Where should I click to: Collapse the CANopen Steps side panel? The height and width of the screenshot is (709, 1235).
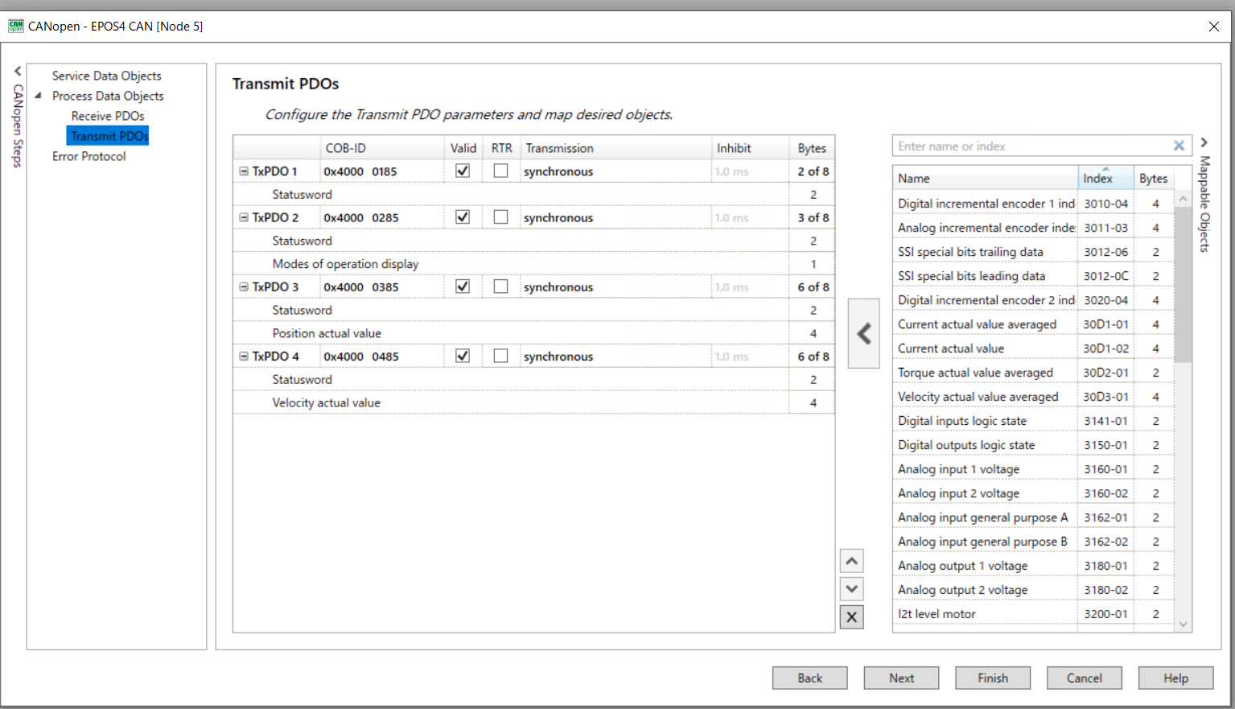(18, 72)
